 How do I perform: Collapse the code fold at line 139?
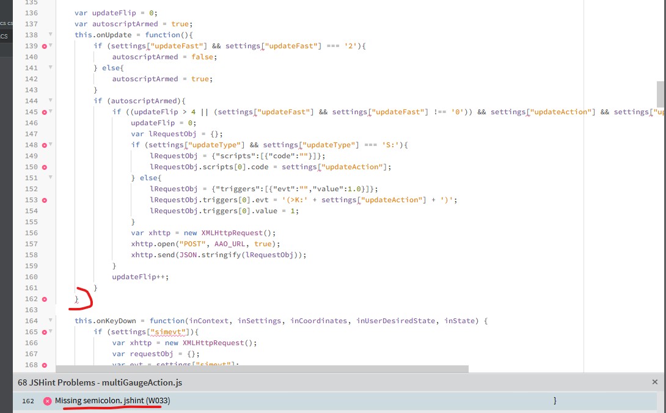coord(51,45)
